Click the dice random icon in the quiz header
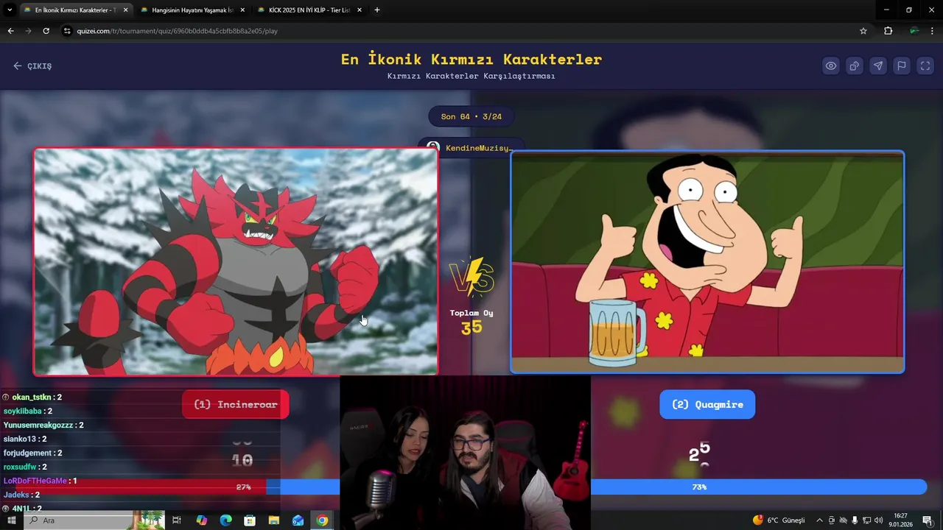 (x=855, y=66)
